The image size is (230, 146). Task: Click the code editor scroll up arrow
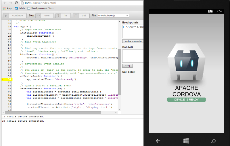tap(119, 22)
